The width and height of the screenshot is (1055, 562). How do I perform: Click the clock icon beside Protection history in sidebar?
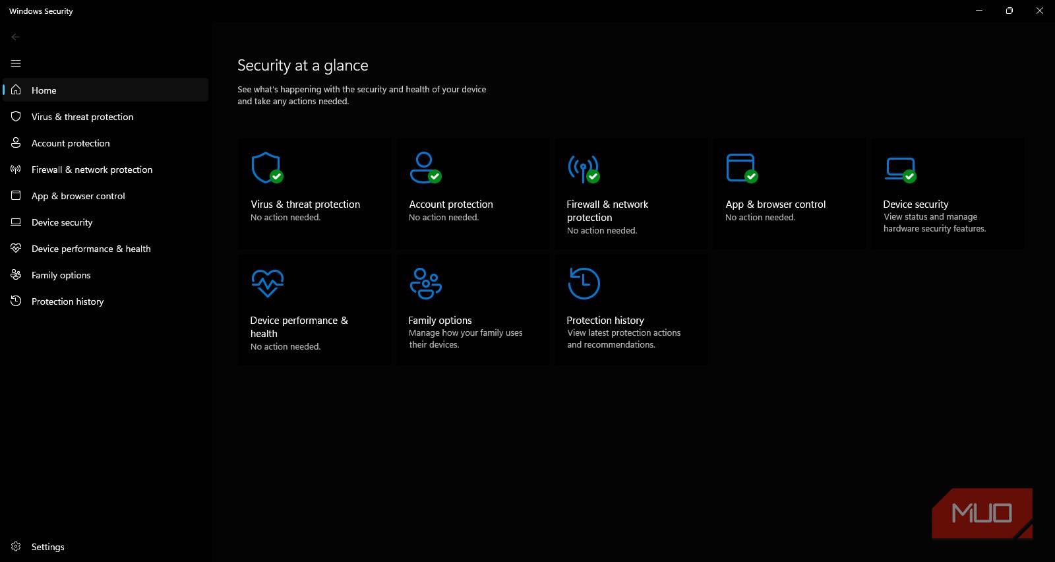coord(16,301)
